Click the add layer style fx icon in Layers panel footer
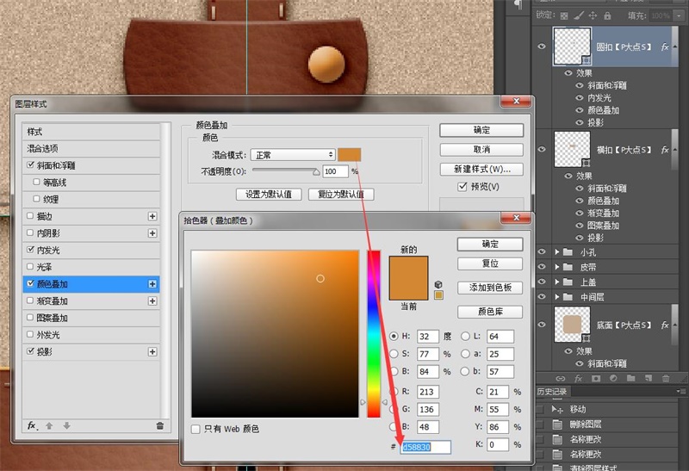 [x=578, y=378]
